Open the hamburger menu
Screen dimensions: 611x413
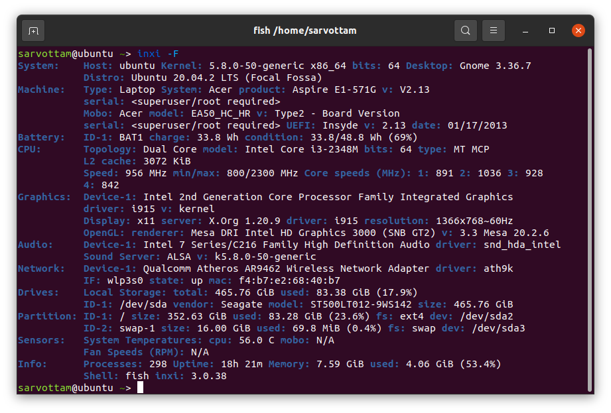tap(494, 30)
